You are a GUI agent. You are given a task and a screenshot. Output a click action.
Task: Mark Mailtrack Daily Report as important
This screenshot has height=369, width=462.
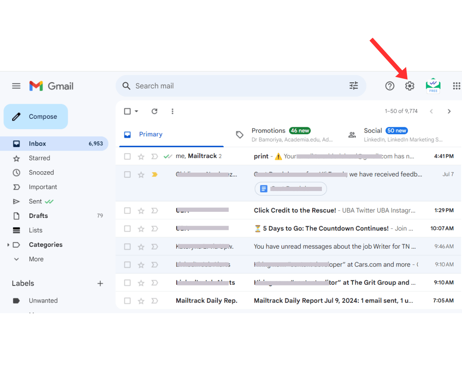click(x=155, y=301)
